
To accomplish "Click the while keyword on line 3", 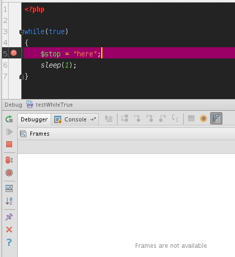I will coord(34,31).
